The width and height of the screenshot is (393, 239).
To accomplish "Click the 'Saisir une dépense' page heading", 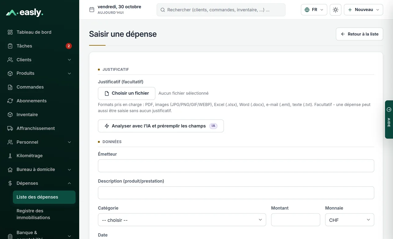I will click(123, 34).
